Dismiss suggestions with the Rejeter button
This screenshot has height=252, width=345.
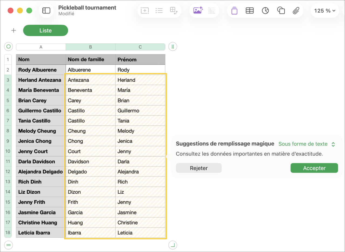(199, 168)
